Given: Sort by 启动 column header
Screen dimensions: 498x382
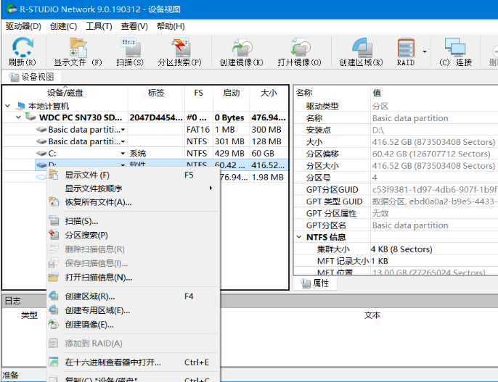Looking at the screenshot, I should (x=231, y=93).
